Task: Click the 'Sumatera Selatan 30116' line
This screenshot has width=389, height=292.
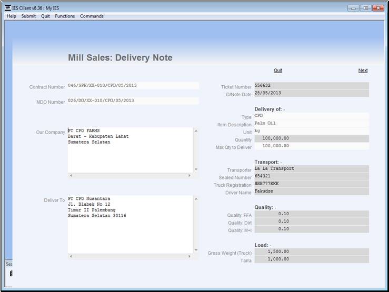Action: click(x=97, y=216)
